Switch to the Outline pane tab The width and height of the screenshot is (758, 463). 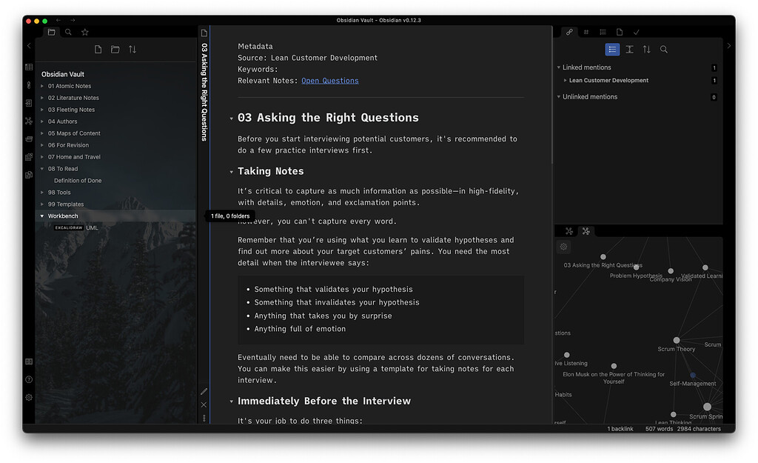click(x=603, y=32)
